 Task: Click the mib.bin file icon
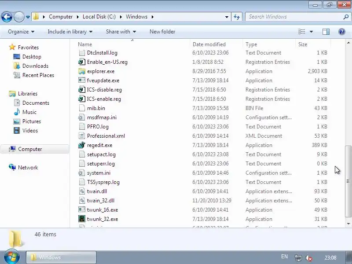click(x=82, y=108)
